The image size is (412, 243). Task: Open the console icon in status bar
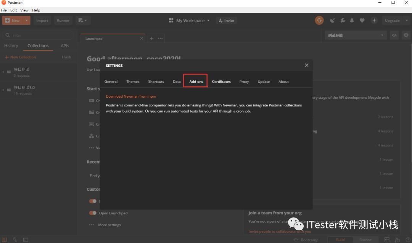click(x=26, y=240)
